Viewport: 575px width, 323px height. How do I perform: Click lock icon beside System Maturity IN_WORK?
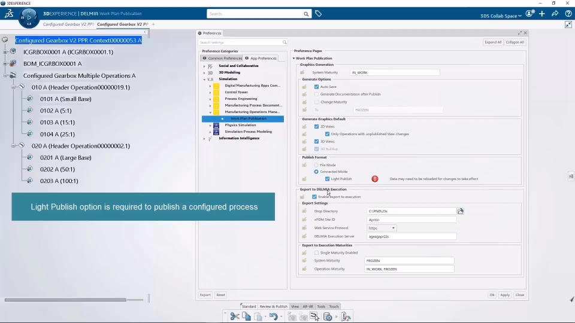click(x=302, y=72)
